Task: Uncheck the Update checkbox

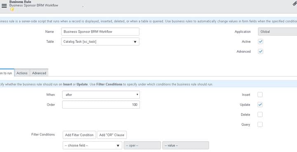Action: coord(260,104)
